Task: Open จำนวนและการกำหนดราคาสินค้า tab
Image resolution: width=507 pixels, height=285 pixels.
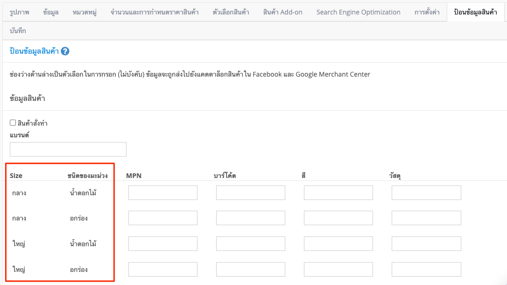Action: pyautogui.click(x=155, y=12)
